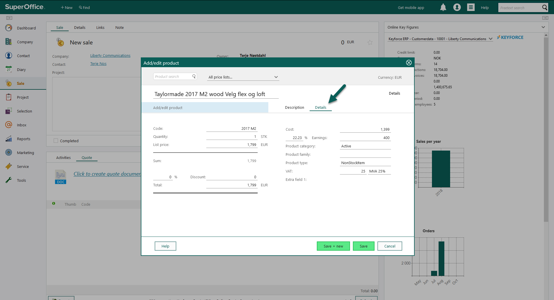Click the right panel vertical scrollbar
This screenshot has width=554, height=300.
pos(546,130)
